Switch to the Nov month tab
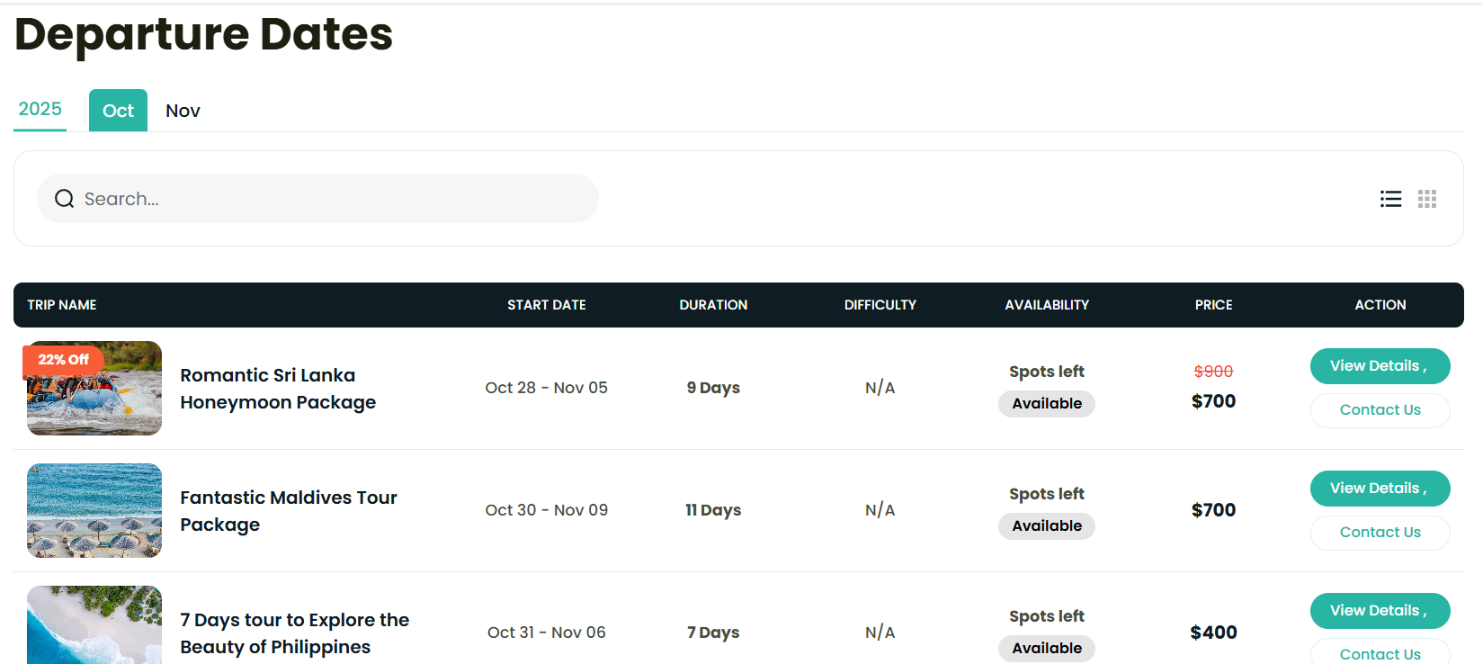Screen dimensions: 1483x664 (x=183, y=111)
